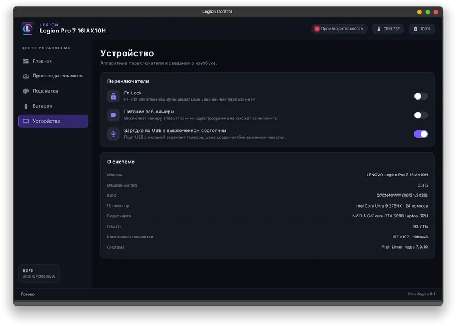Click the Legion logo icon in header
This screenshot has width=456, height=326.
point(28,28)
